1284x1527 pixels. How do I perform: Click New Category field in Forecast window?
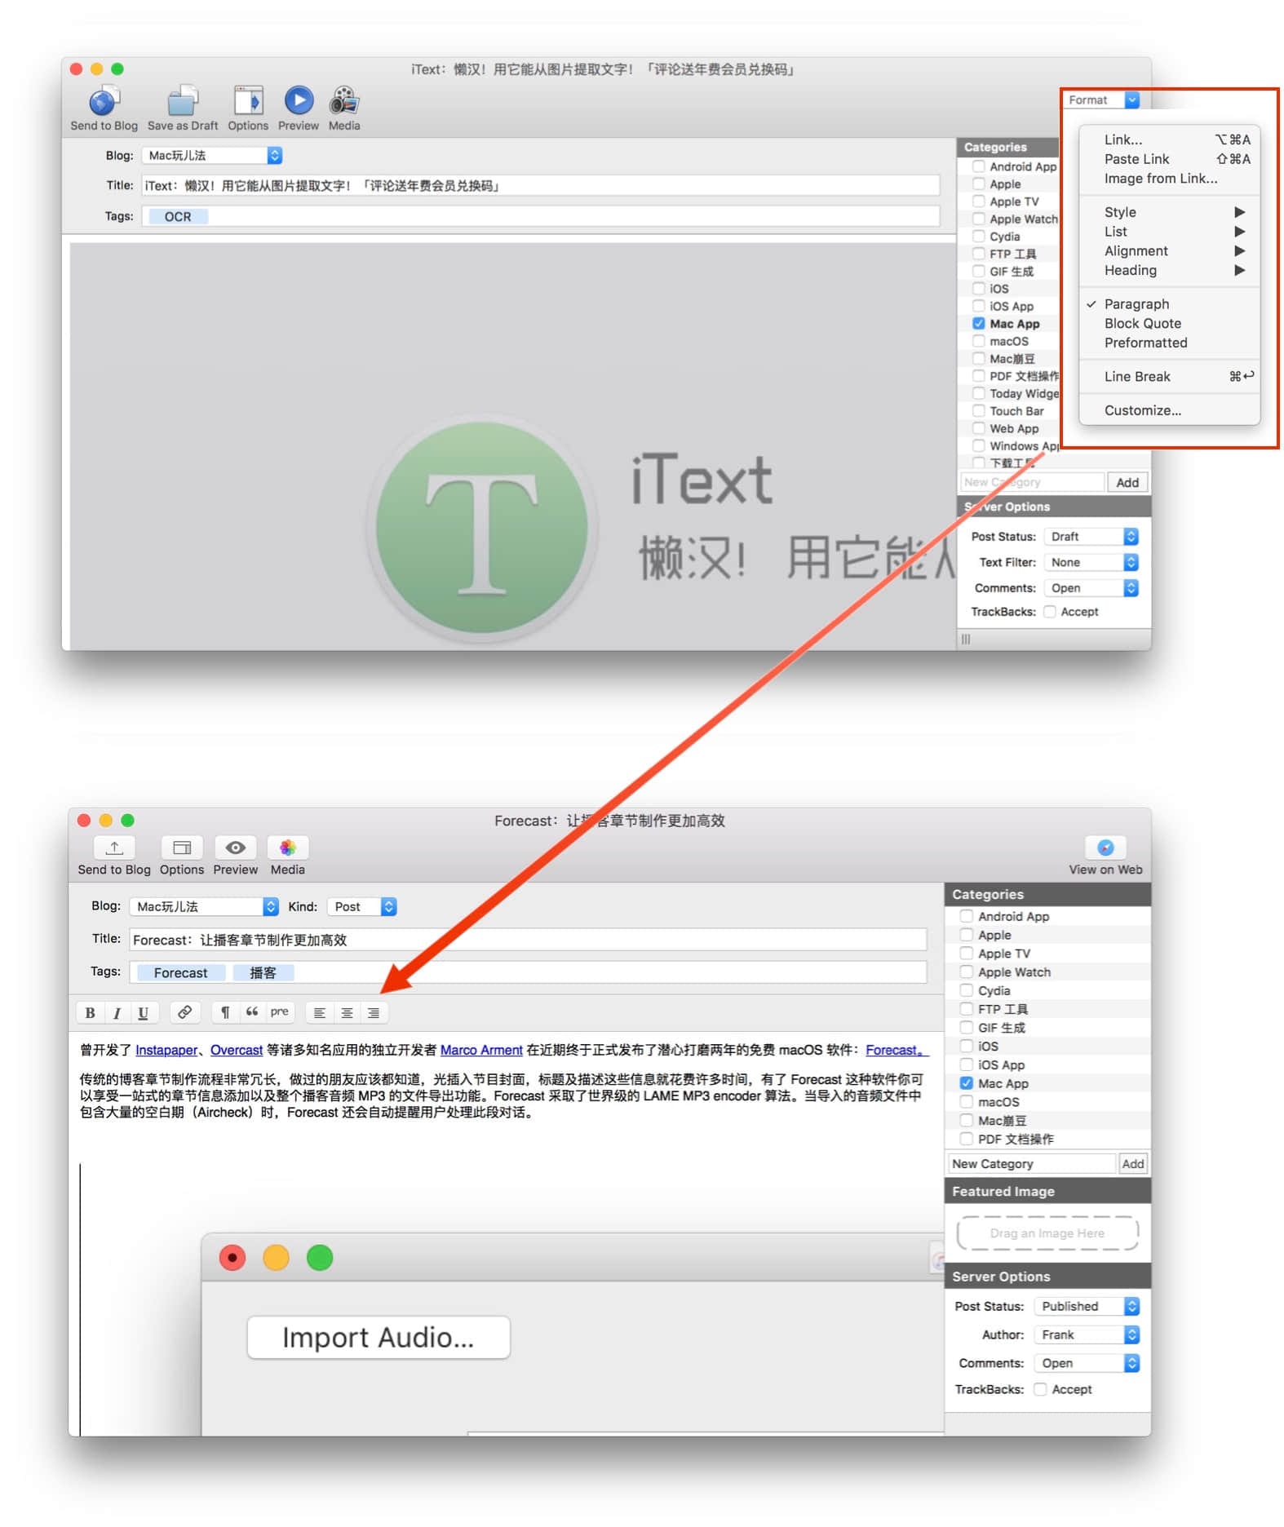(x=1031, y=1164)
